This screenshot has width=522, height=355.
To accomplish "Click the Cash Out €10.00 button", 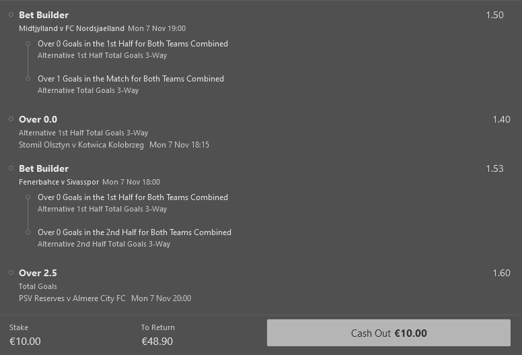I will 388,333.
